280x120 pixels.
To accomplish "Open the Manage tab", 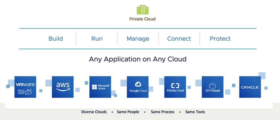I will pos(138,39).
